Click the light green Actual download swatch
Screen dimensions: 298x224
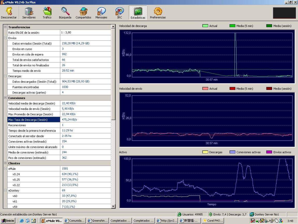[205, 26]
